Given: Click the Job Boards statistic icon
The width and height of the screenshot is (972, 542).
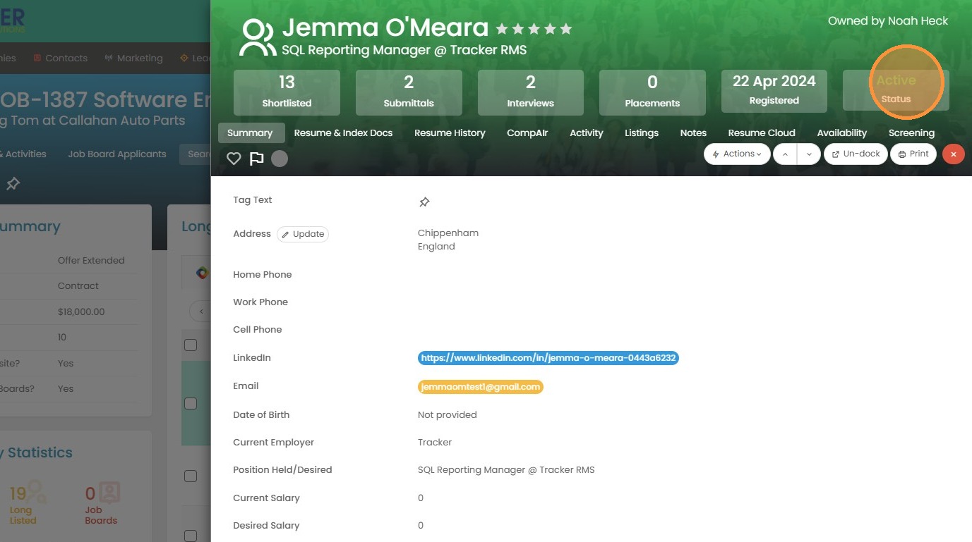Looking at the screenshot, I should 109,492.
